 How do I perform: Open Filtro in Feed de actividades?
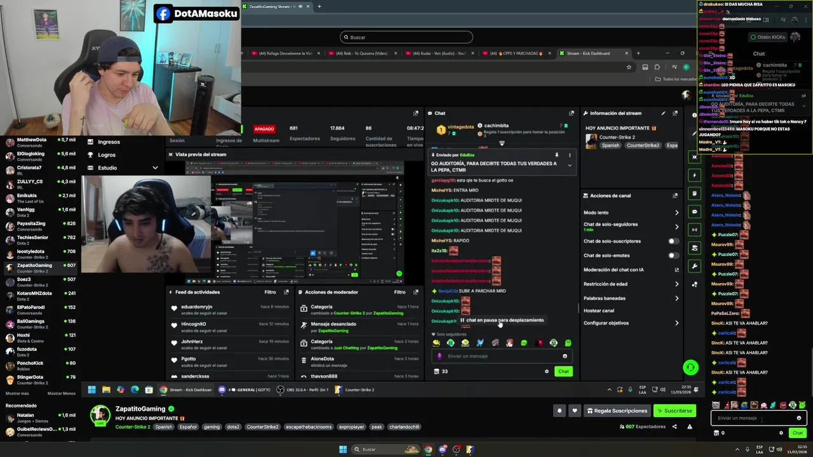[270, 292]
